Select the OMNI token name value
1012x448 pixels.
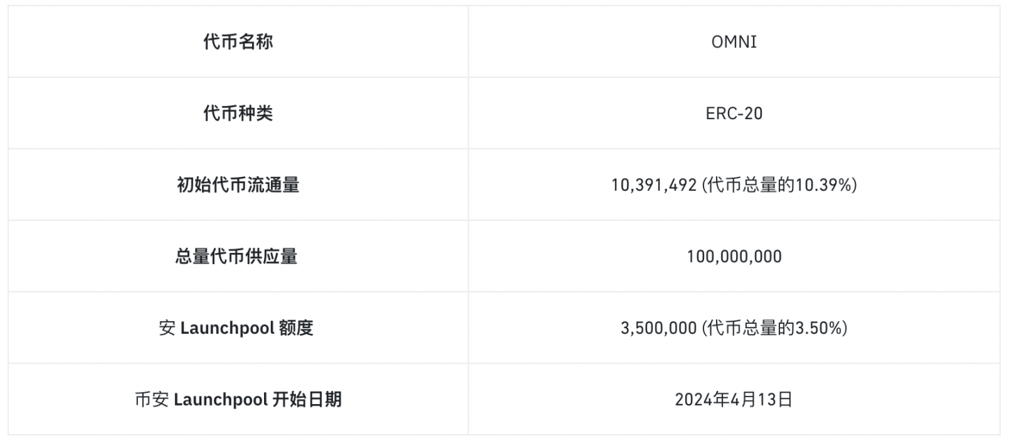734,42
